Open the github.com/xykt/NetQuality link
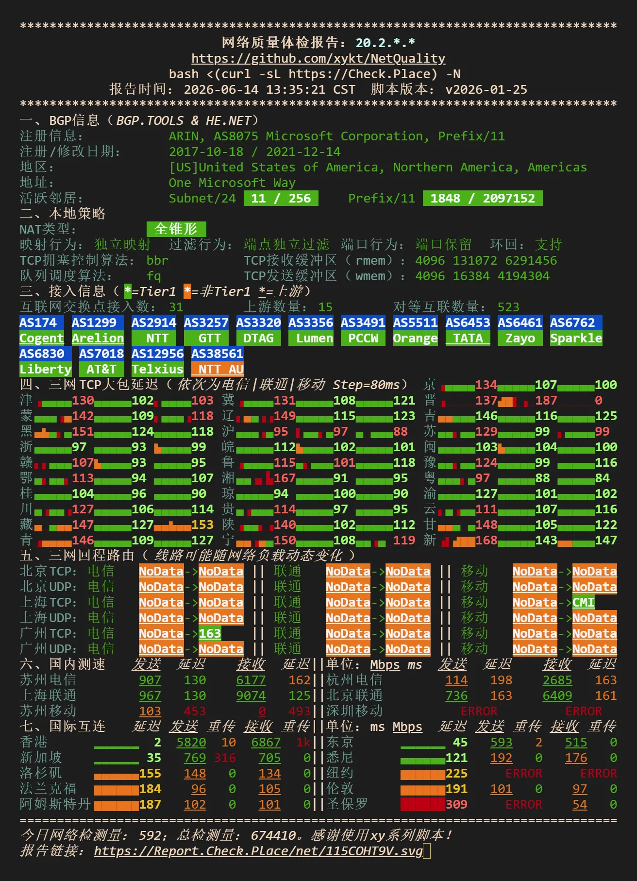The image size is (637, 881). coord(318,58)
